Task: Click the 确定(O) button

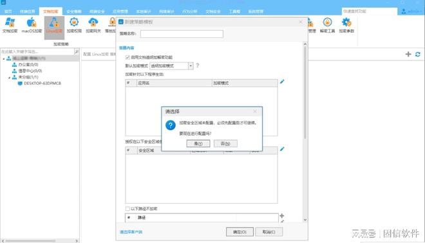Action: (x=240, y=232)
